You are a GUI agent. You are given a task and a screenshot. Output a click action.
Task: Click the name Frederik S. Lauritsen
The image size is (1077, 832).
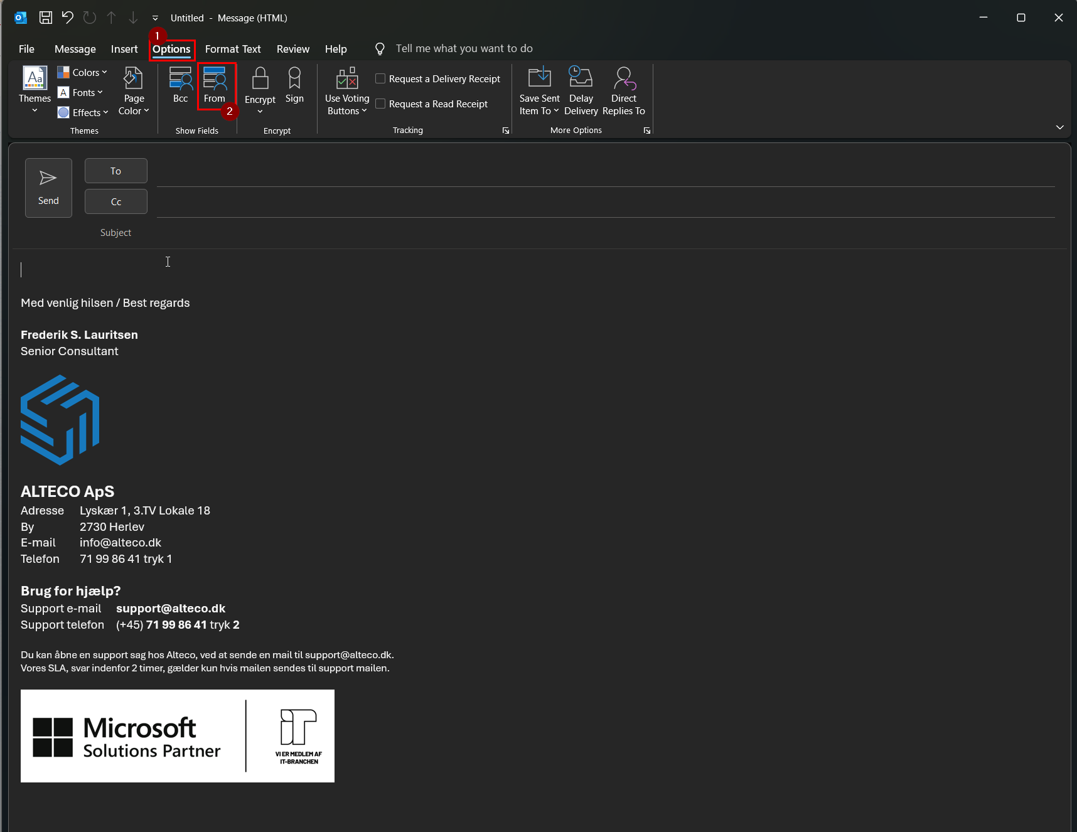click(79, 335)
